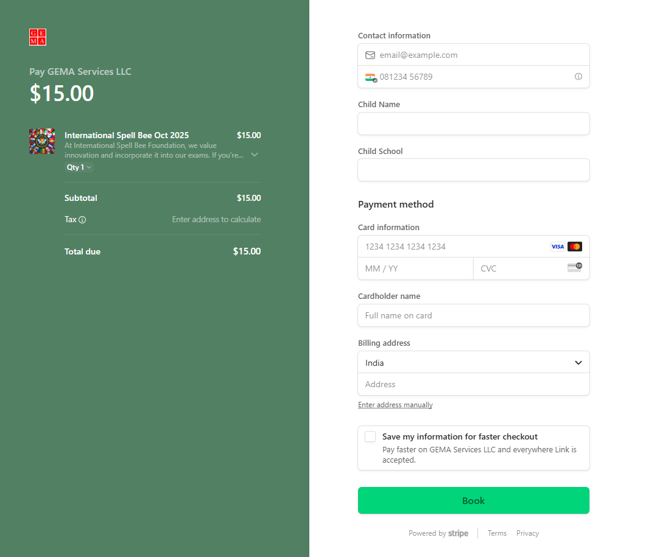Click the Mastercard icon
Screen dimensions: 654x557
pyautogui.click(x=575, y=247)
